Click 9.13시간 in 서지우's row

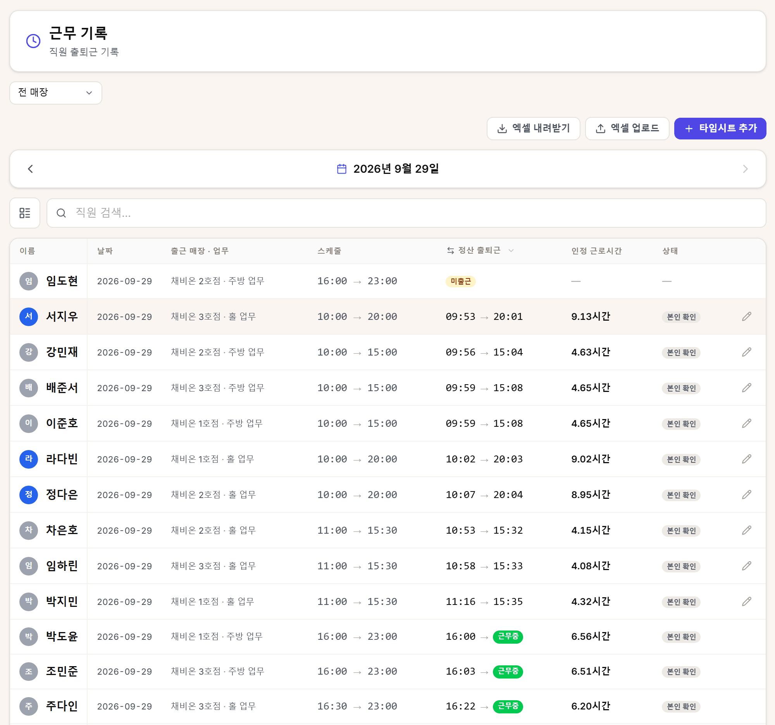[x=590, y=316]
